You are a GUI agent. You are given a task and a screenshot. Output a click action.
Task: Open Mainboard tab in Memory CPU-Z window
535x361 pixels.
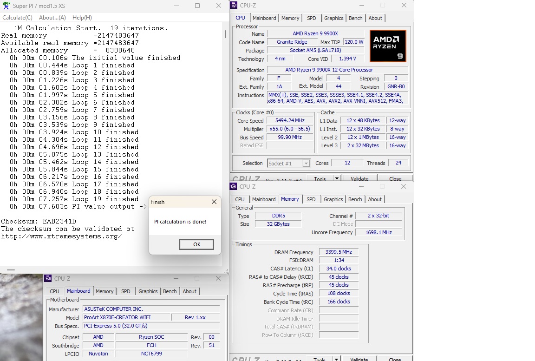coord(263,199)
